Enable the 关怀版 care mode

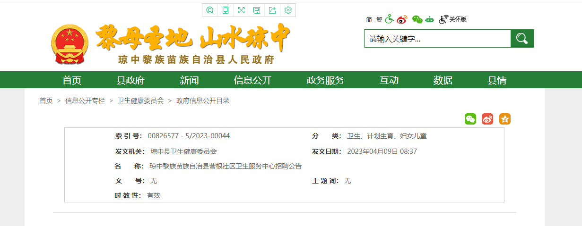pyautogui.click(x=453, y=19)
